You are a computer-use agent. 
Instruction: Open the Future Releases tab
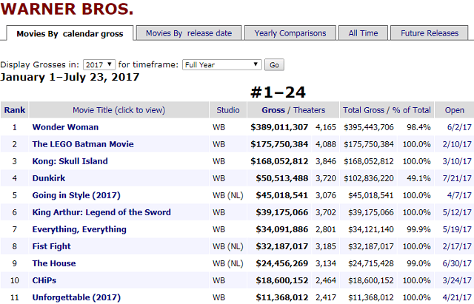pos(430,33)
